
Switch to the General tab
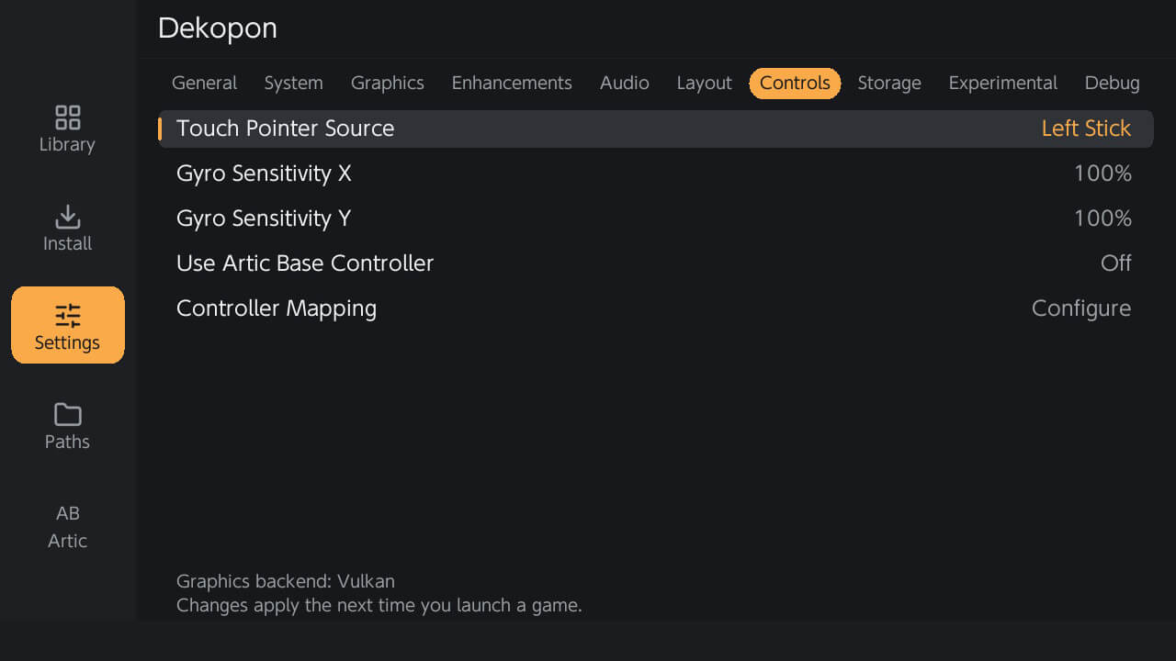204,83
